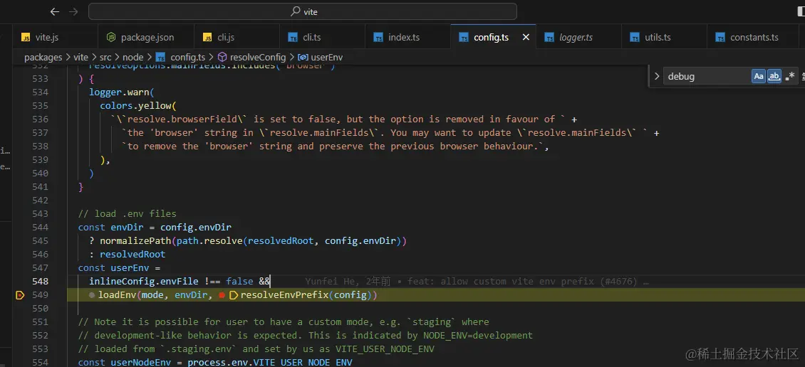
Task: Click loadEnv function name on line 549
Action: (x=117, y=294)
